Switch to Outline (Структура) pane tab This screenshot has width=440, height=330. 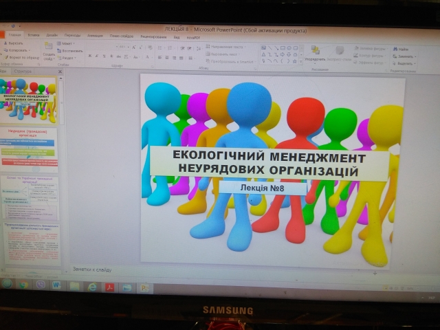tap(23, 71)
